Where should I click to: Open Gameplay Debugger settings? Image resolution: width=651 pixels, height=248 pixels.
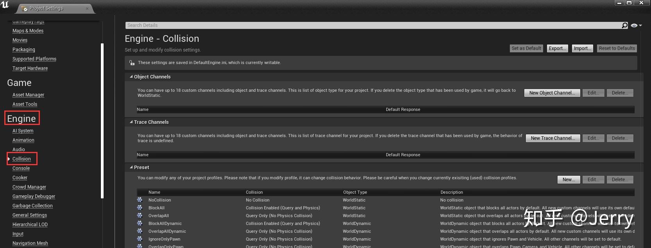tap(34, 196)
